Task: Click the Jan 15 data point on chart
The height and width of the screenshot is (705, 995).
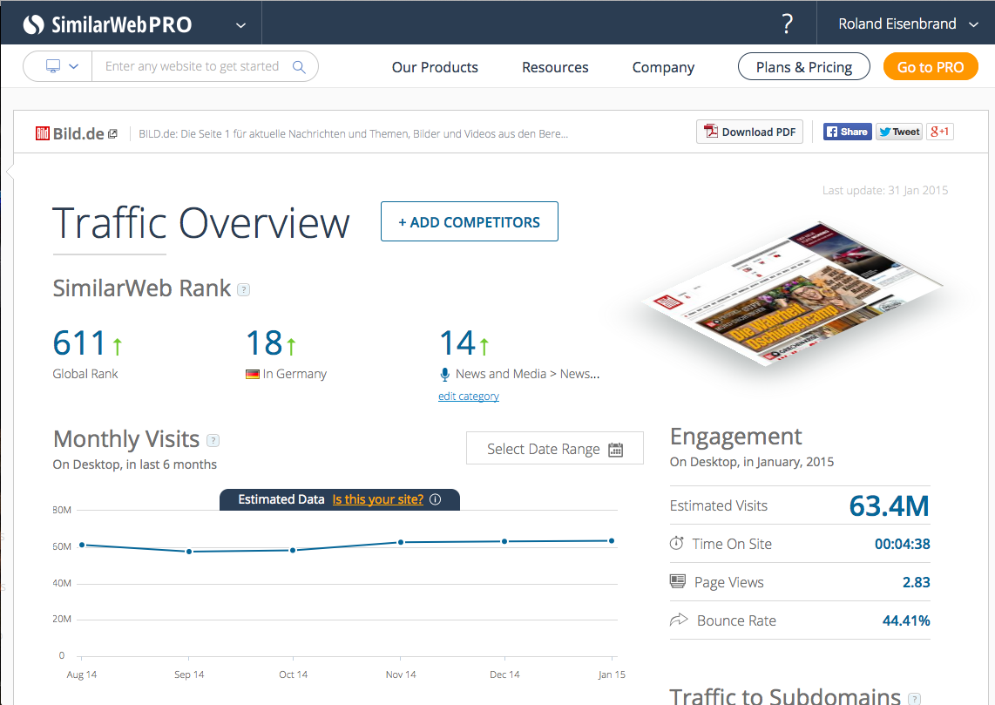Action: (612, 541)
